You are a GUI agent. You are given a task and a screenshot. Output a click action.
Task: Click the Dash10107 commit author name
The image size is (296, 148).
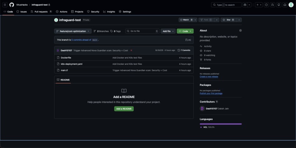pyautogui.click(x=66, y=51)
